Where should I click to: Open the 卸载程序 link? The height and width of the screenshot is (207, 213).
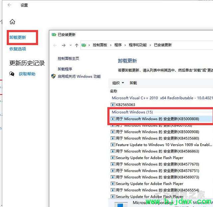coord(65,69)
